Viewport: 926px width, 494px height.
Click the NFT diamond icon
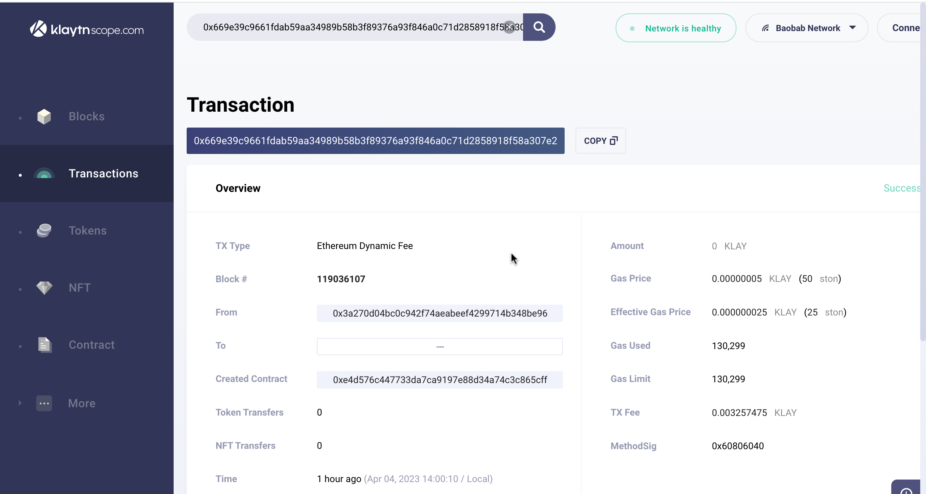point(44,288)
